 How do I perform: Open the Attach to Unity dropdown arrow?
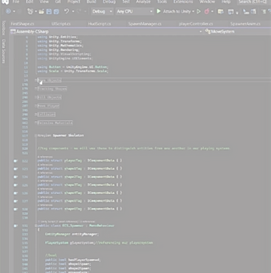pos(193,11)
